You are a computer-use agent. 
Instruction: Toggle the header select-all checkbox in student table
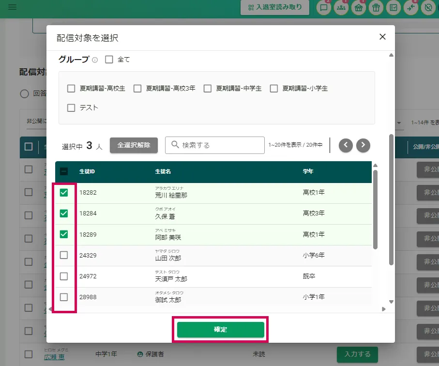click(x=64, y=171)
